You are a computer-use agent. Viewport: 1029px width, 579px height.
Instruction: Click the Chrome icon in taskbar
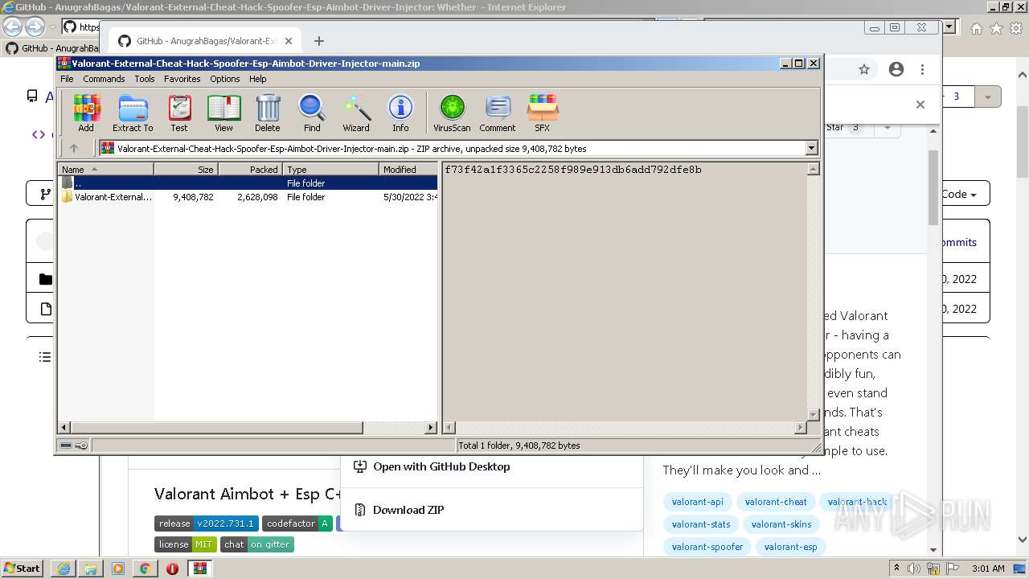145,569
